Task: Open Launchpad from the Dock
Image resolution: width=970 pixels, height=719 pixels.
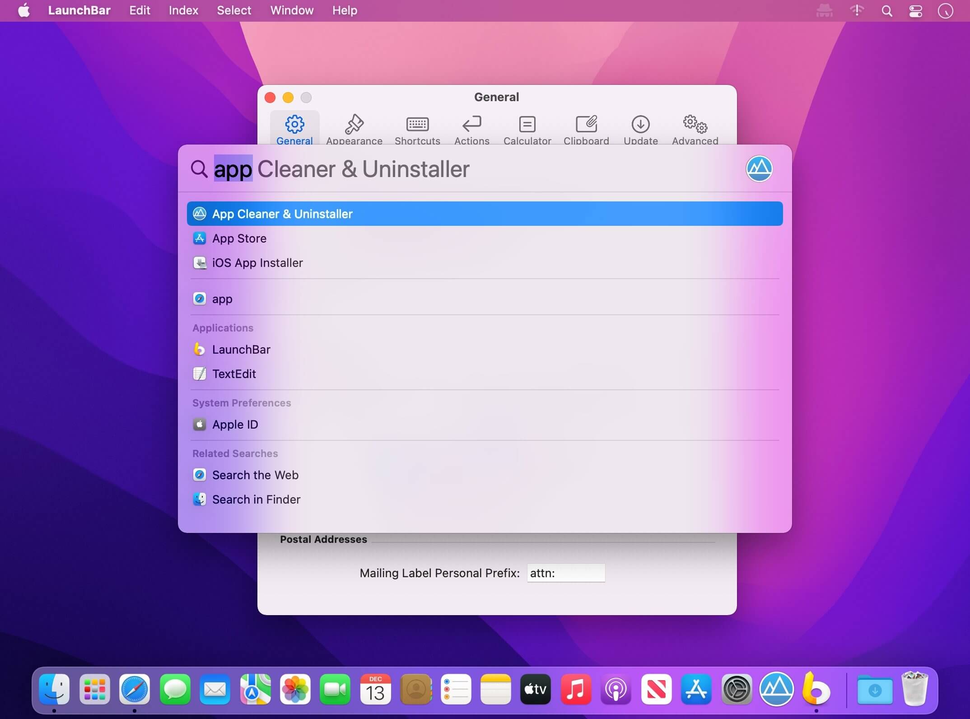Action: coord(94,689)
